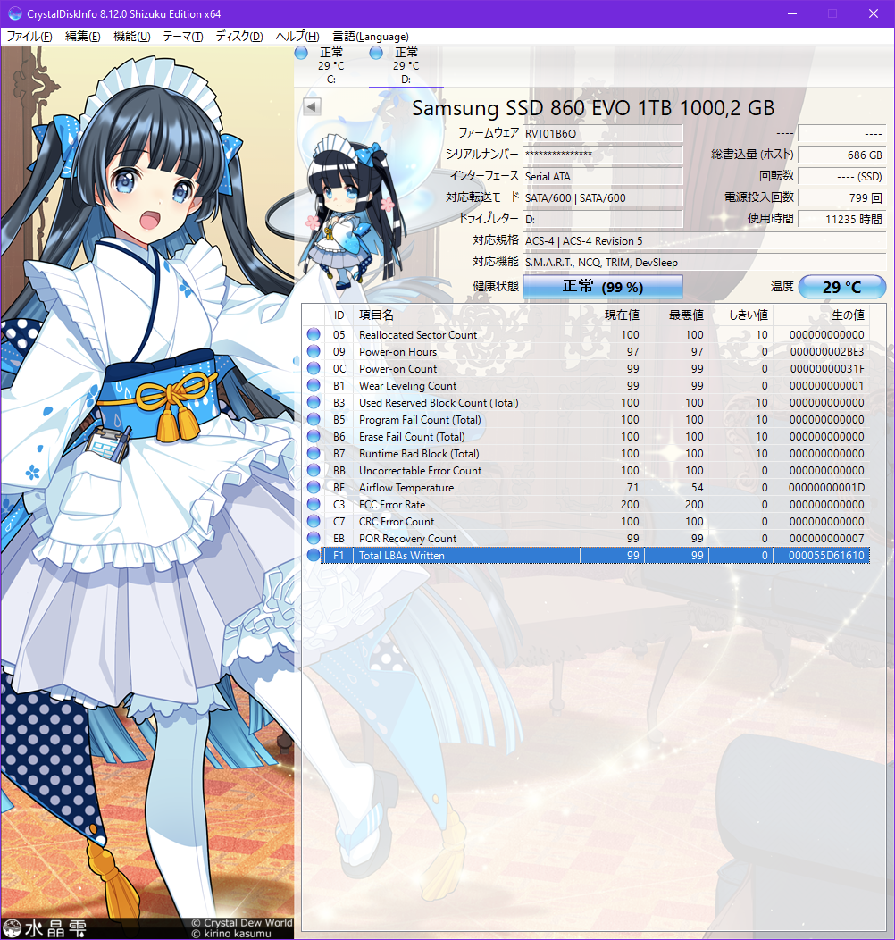The image size is (895, 940).
Task: Click status orb for Reallocated Sector Count
Action: [x=314, y=334]
